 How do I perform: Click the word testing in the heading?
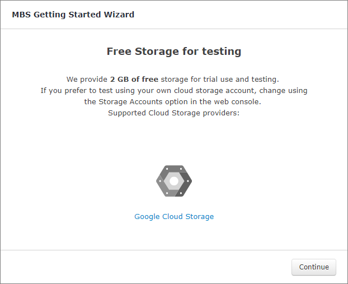click(222, 52)
